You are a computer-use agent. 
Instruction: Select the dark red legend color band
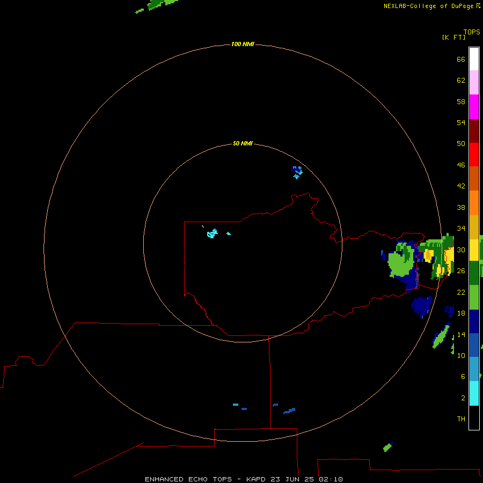tap(474, 131)
